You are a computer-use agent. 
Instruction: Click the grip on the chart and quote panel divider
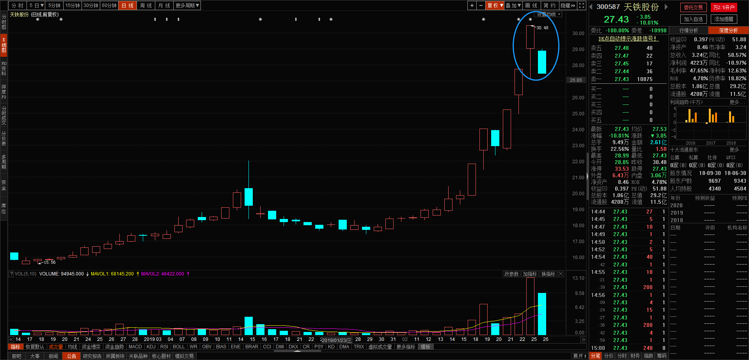pos(587,176)
